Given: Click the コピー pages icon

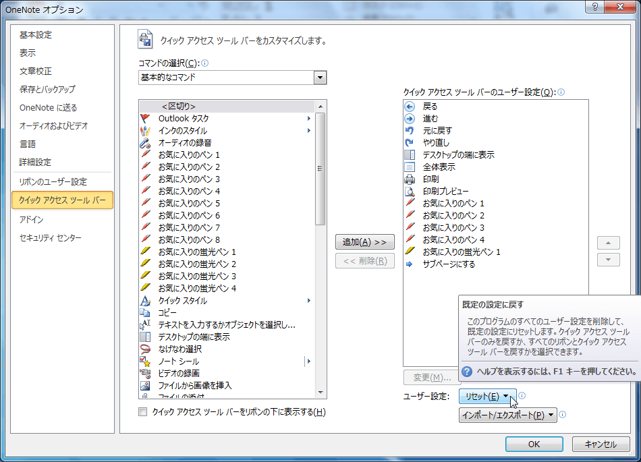Looking at the screenshot, I should pyautogui.click(x=145, y=312).
